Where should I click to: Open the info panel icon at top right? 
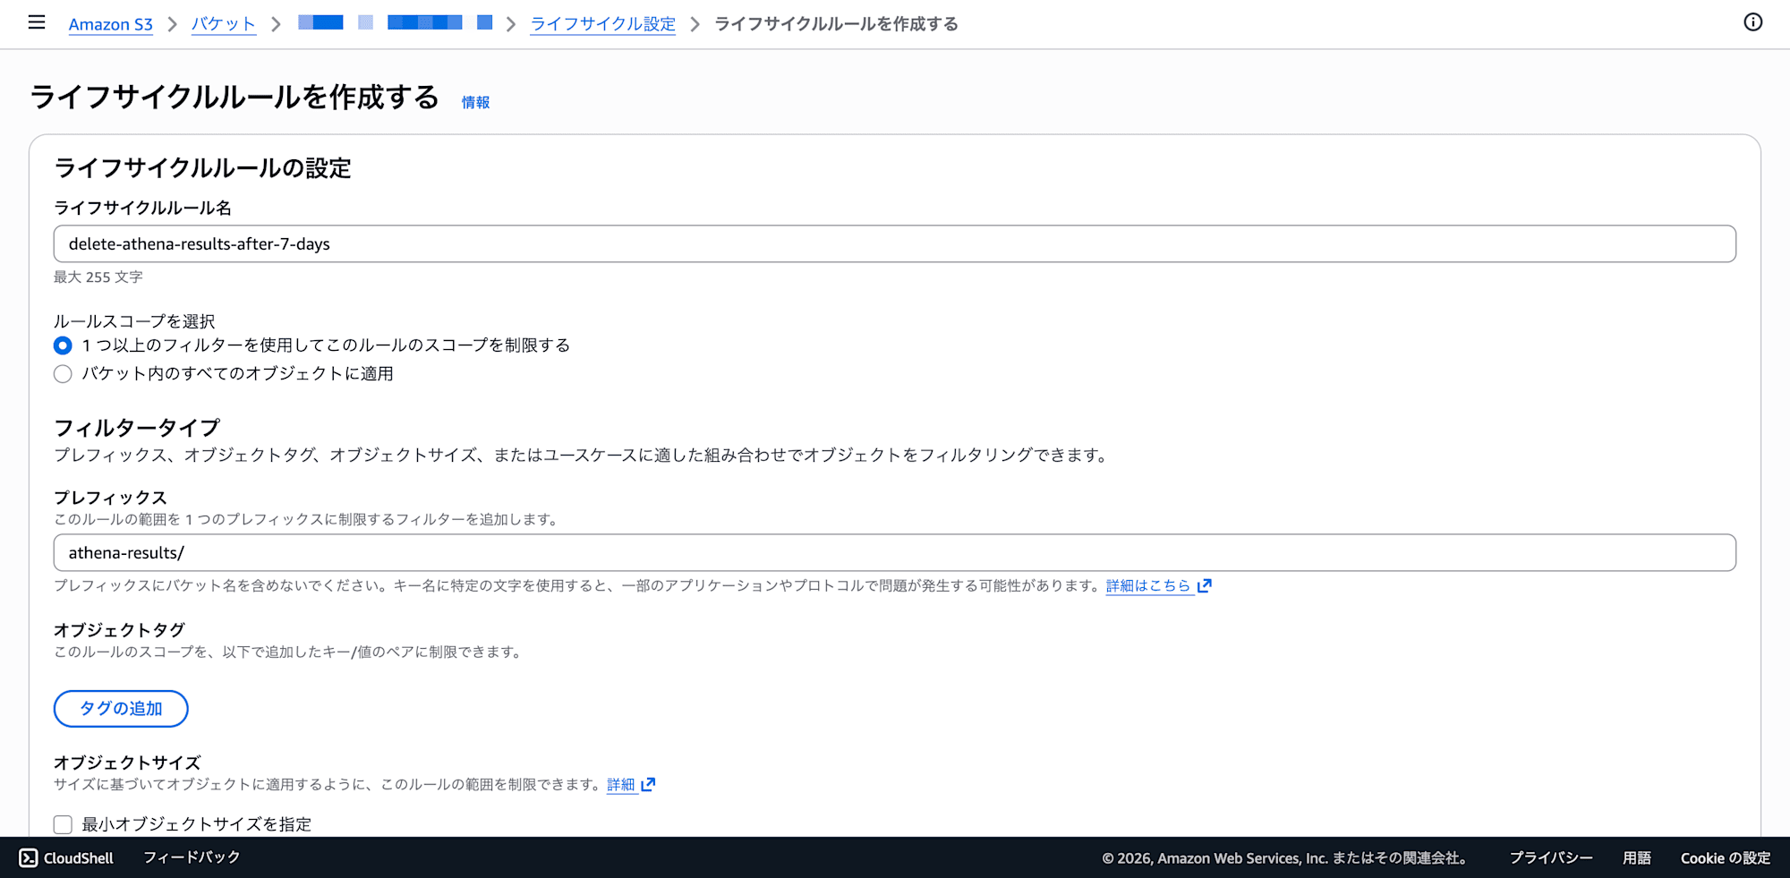pos(1752,22)
